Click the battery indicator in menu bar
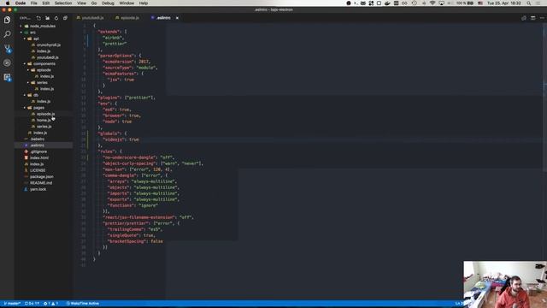Viewport: 547px width, 308px height. coord(465,3)
